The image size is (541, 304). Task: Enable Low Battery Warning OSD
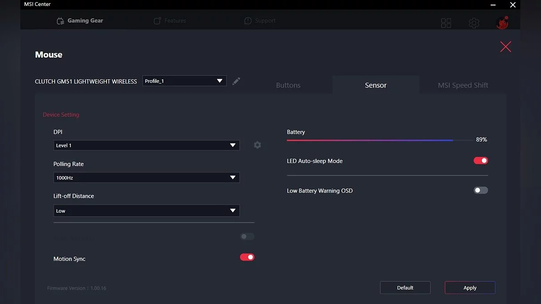(x=481, y=191)
